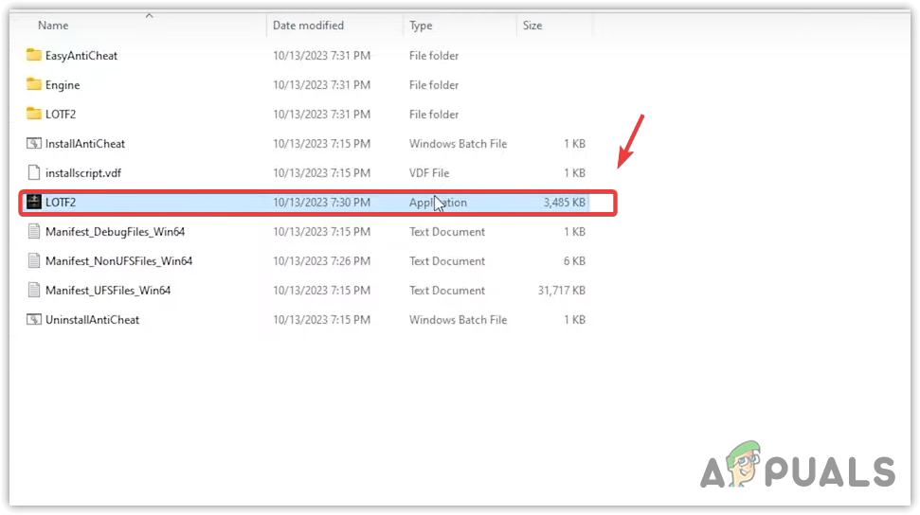Click the 31,717 KB size value
This screenshot has width=920, height=515.
point(562,290)
